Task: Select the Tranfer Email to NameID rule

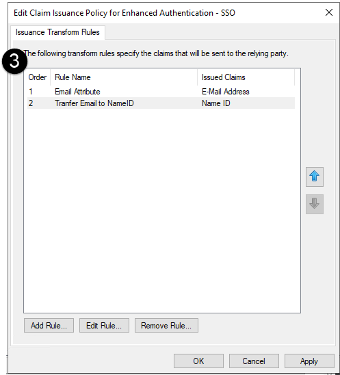Action: click(x=161, y=103)
